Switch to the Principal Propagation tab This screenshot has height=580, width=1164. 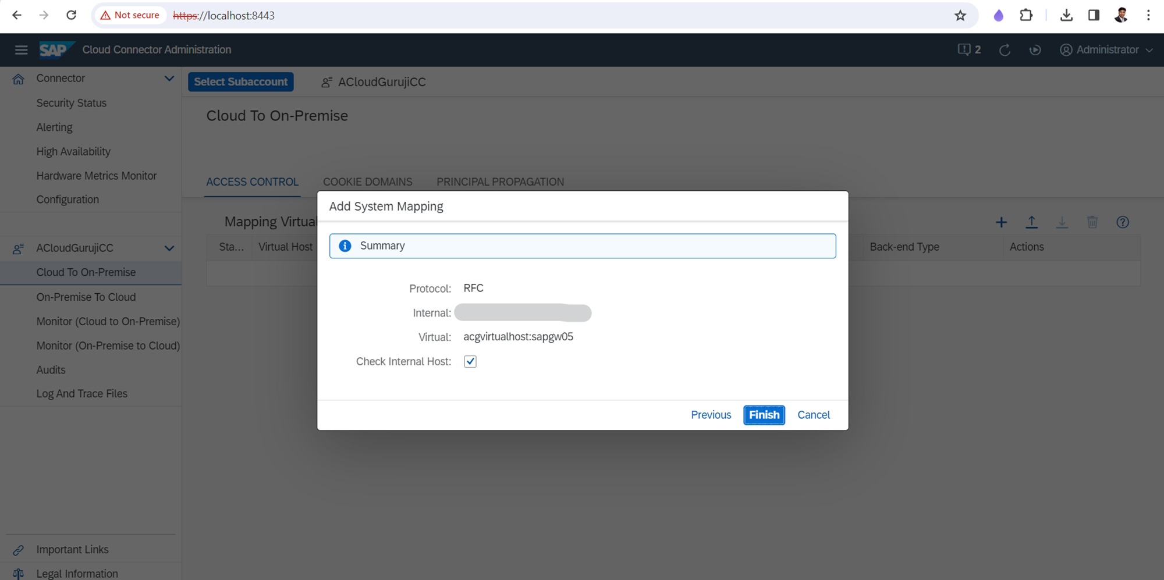tap(500, 182)
